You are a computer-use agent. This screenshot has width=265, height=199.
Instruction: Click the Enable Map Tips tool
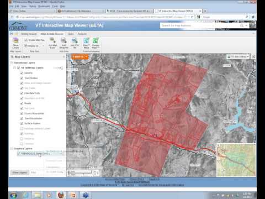click(35, 40)
